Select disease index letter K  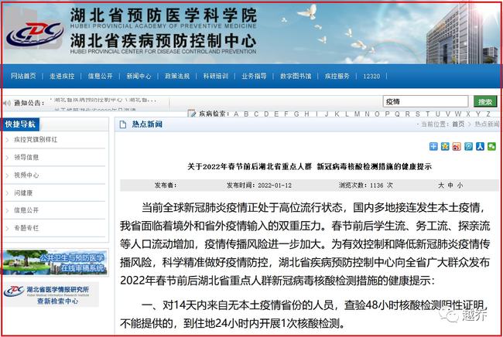(337, 114)
